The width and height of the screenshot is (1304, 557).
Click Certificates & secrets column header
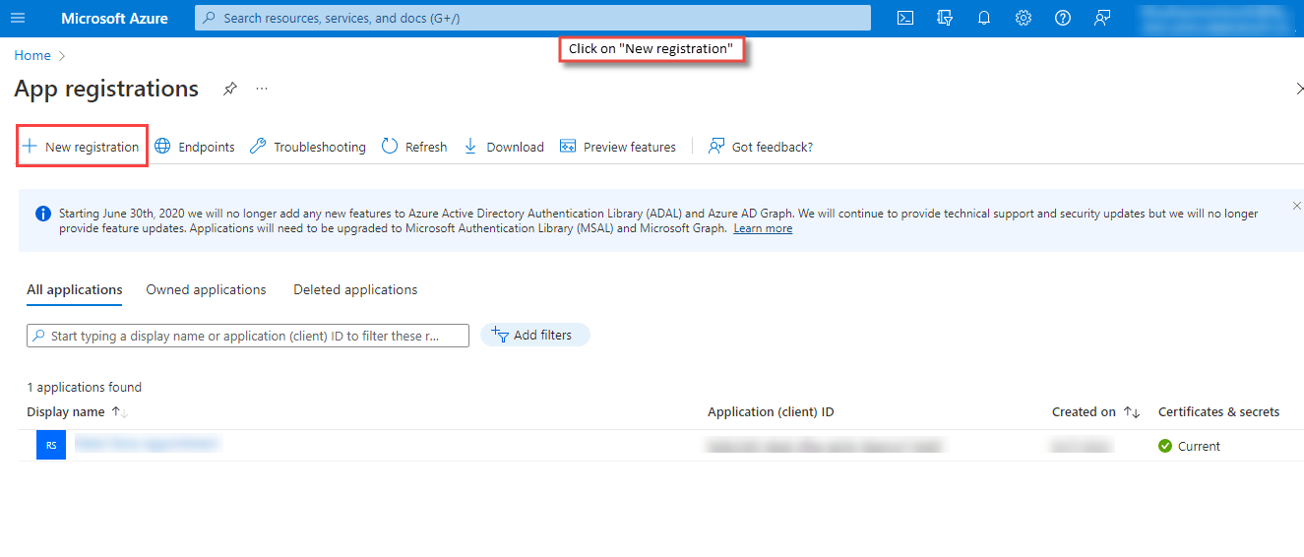point(1218,412)
